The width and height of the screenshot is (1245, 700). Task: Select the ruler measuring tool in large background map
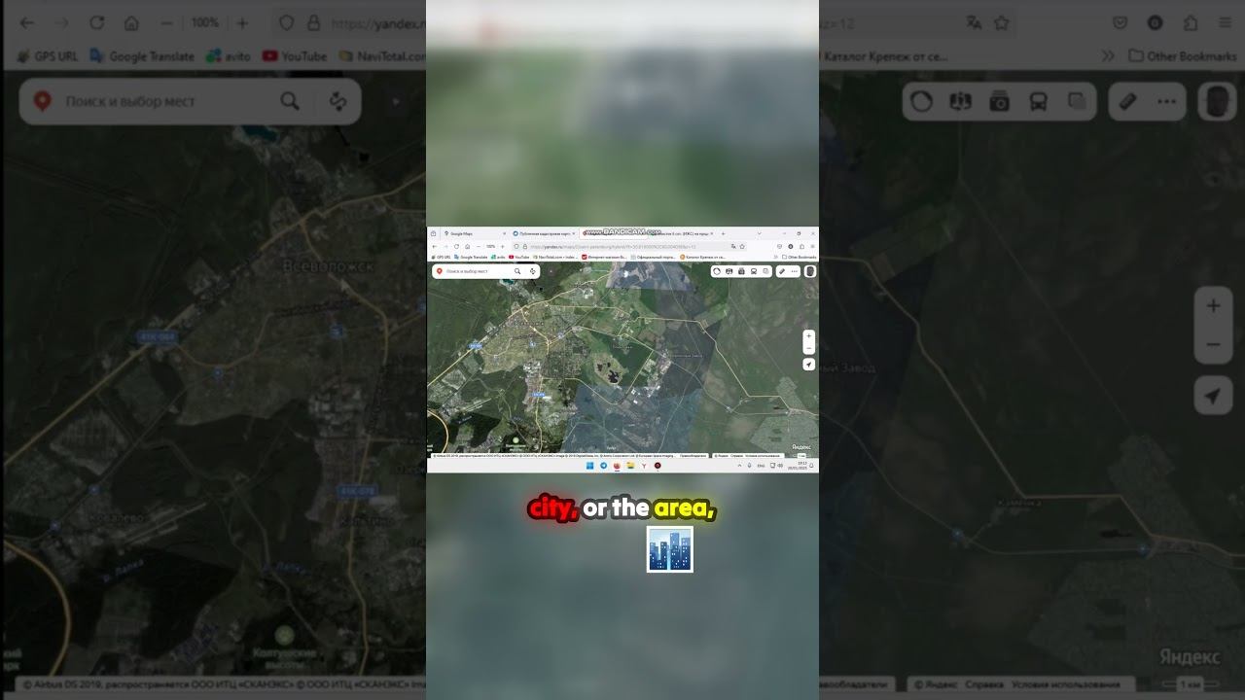click(x=1127, y=101)
